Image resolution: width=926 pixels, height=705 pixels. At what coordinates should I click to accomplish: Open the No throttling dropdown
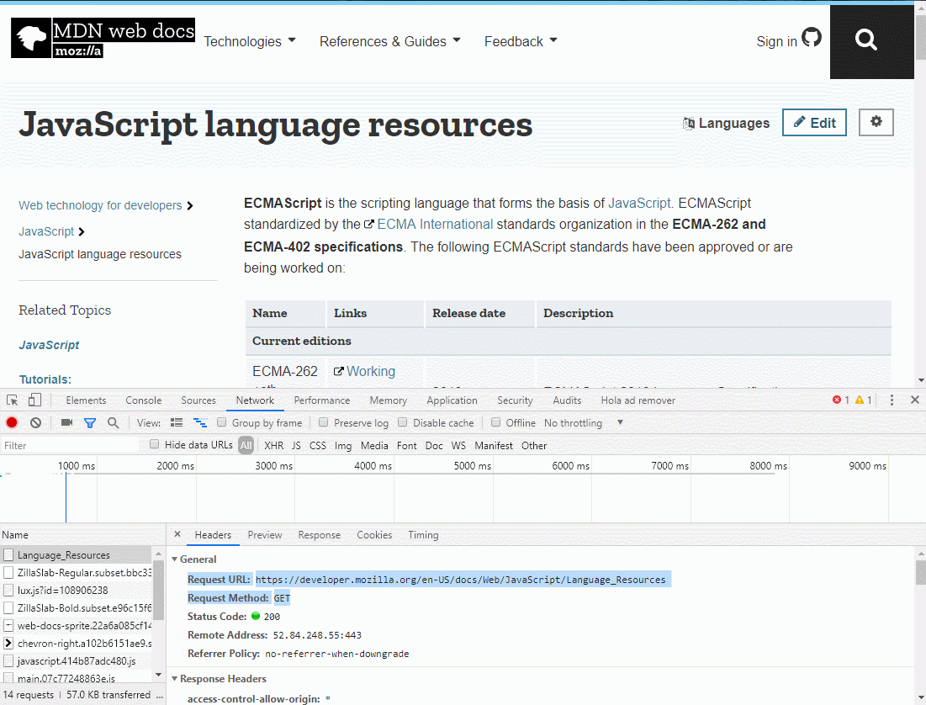(x=584, y=423)
